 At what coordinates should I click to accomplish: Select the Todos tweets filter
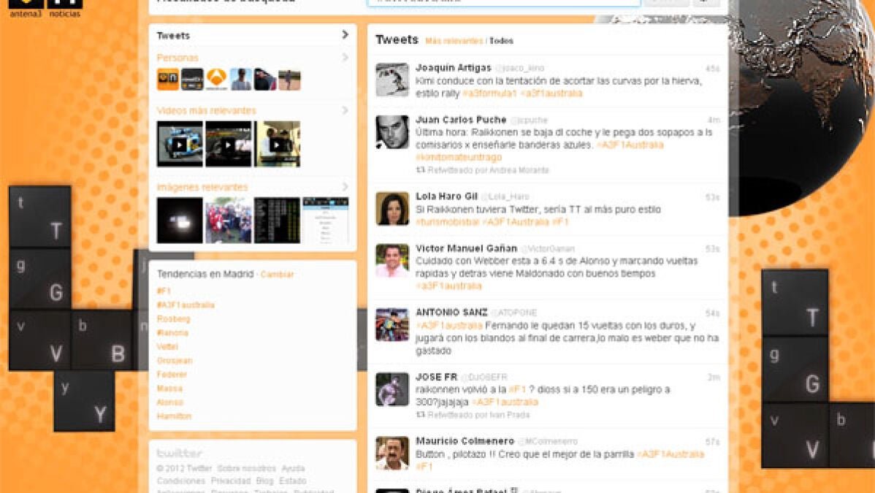[x=501, y=41]
